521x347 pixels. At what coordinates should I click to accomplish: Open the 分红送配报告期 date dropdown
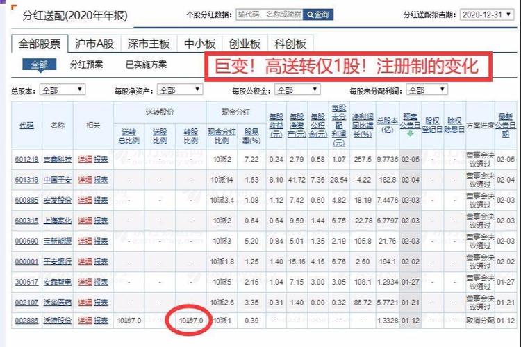click(487, 15)
